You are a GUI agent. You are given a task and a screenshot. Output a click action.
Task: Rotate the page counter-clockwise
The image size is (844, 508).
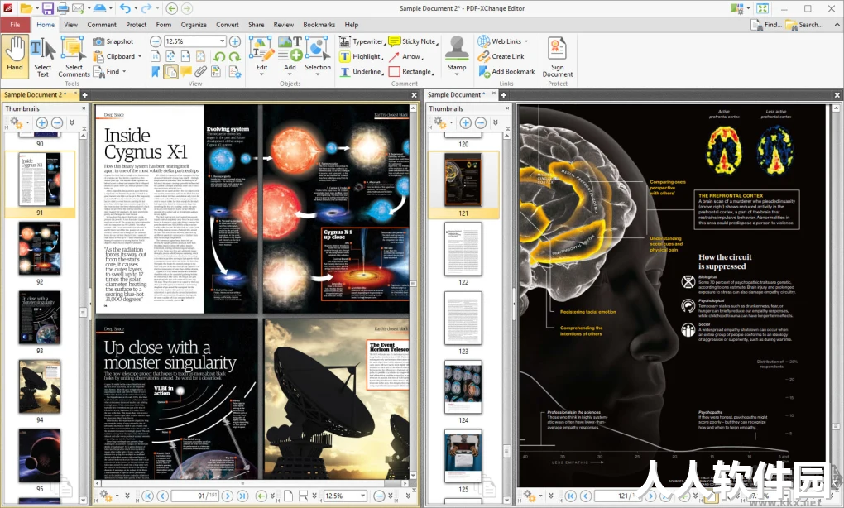point(219,56)
